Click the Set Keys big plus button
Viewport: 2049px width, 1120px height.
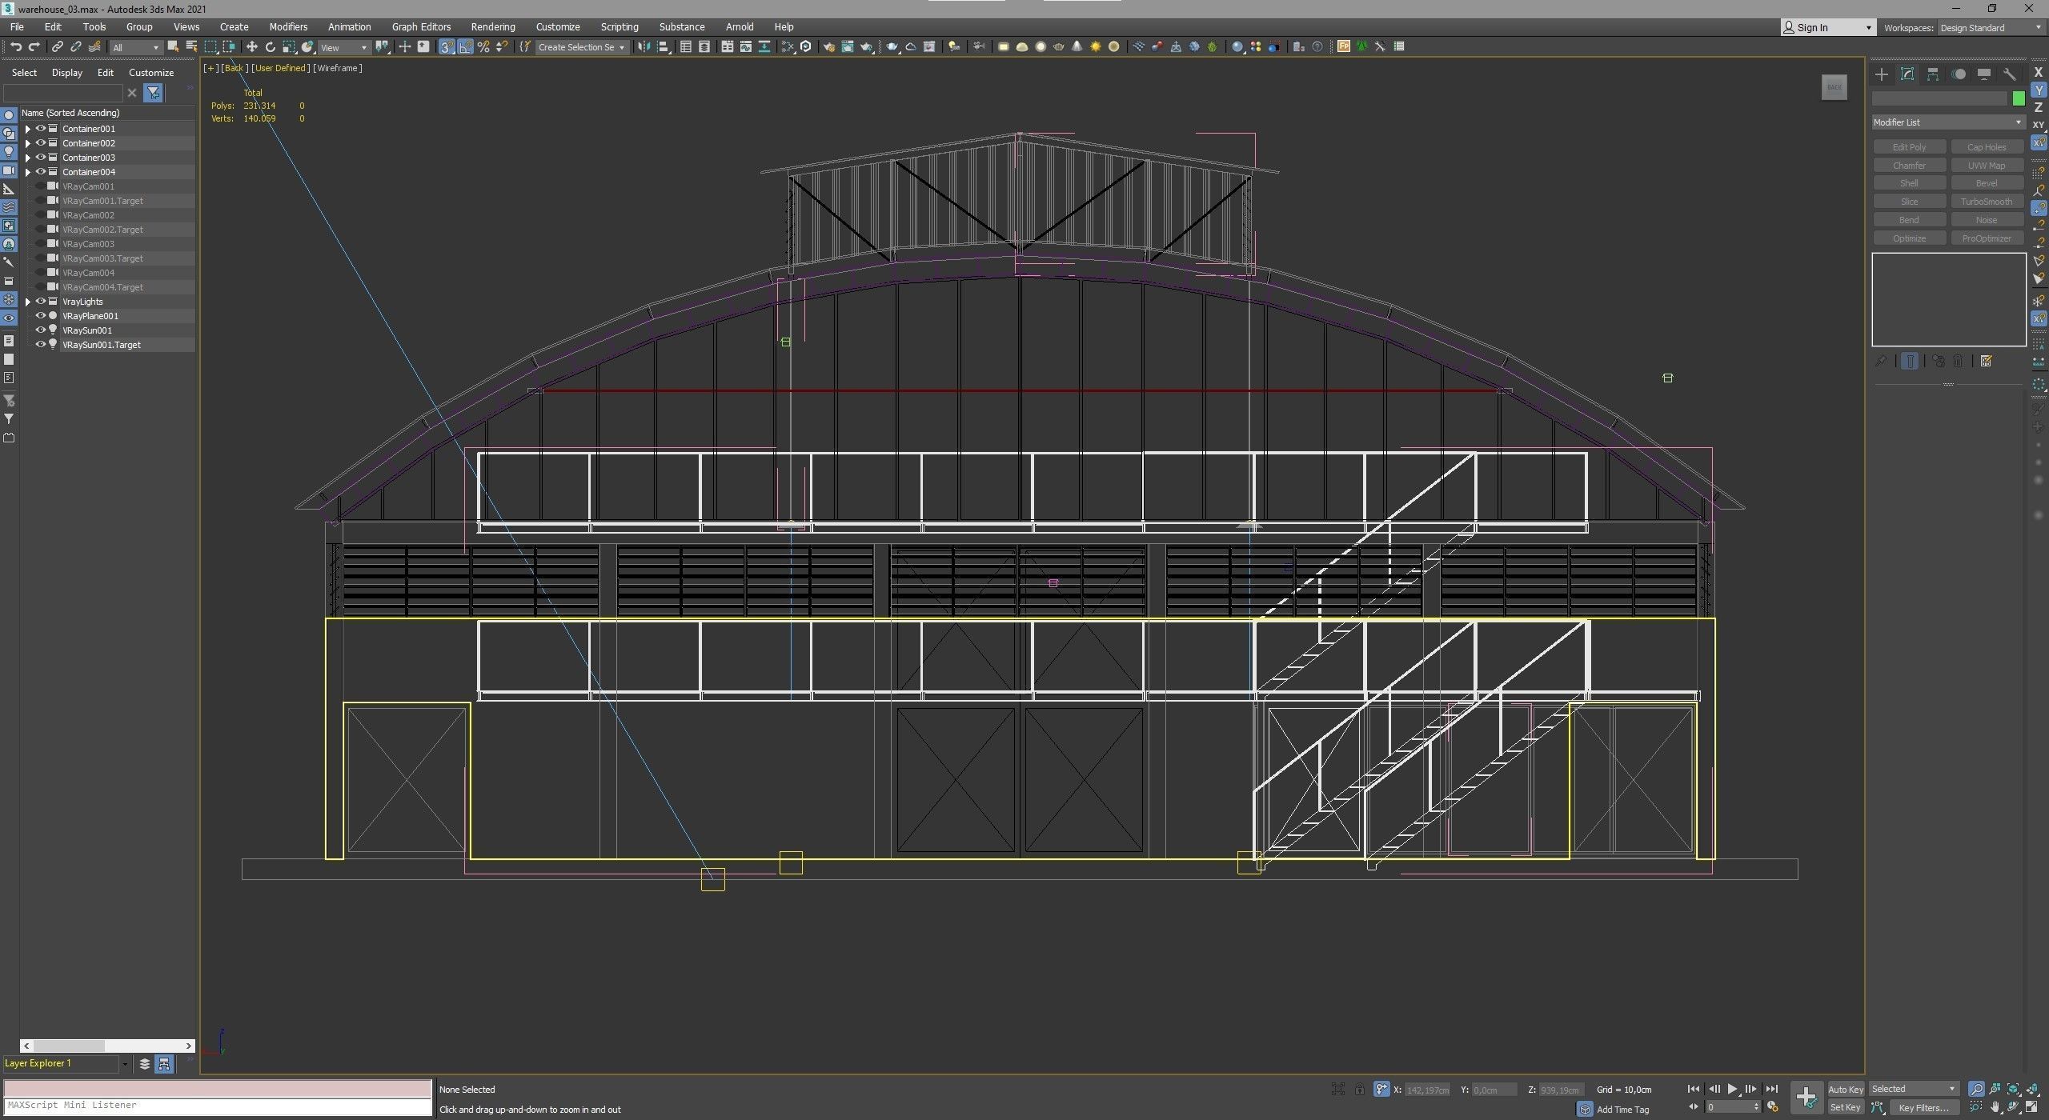coord(1806,1097)
